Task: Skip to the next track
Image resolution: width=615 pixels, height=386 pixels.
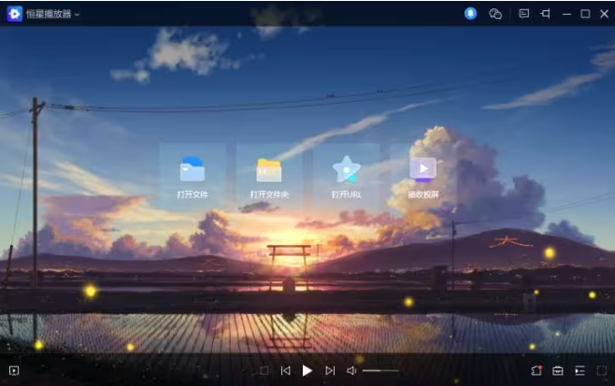Action: coord(330,371)
